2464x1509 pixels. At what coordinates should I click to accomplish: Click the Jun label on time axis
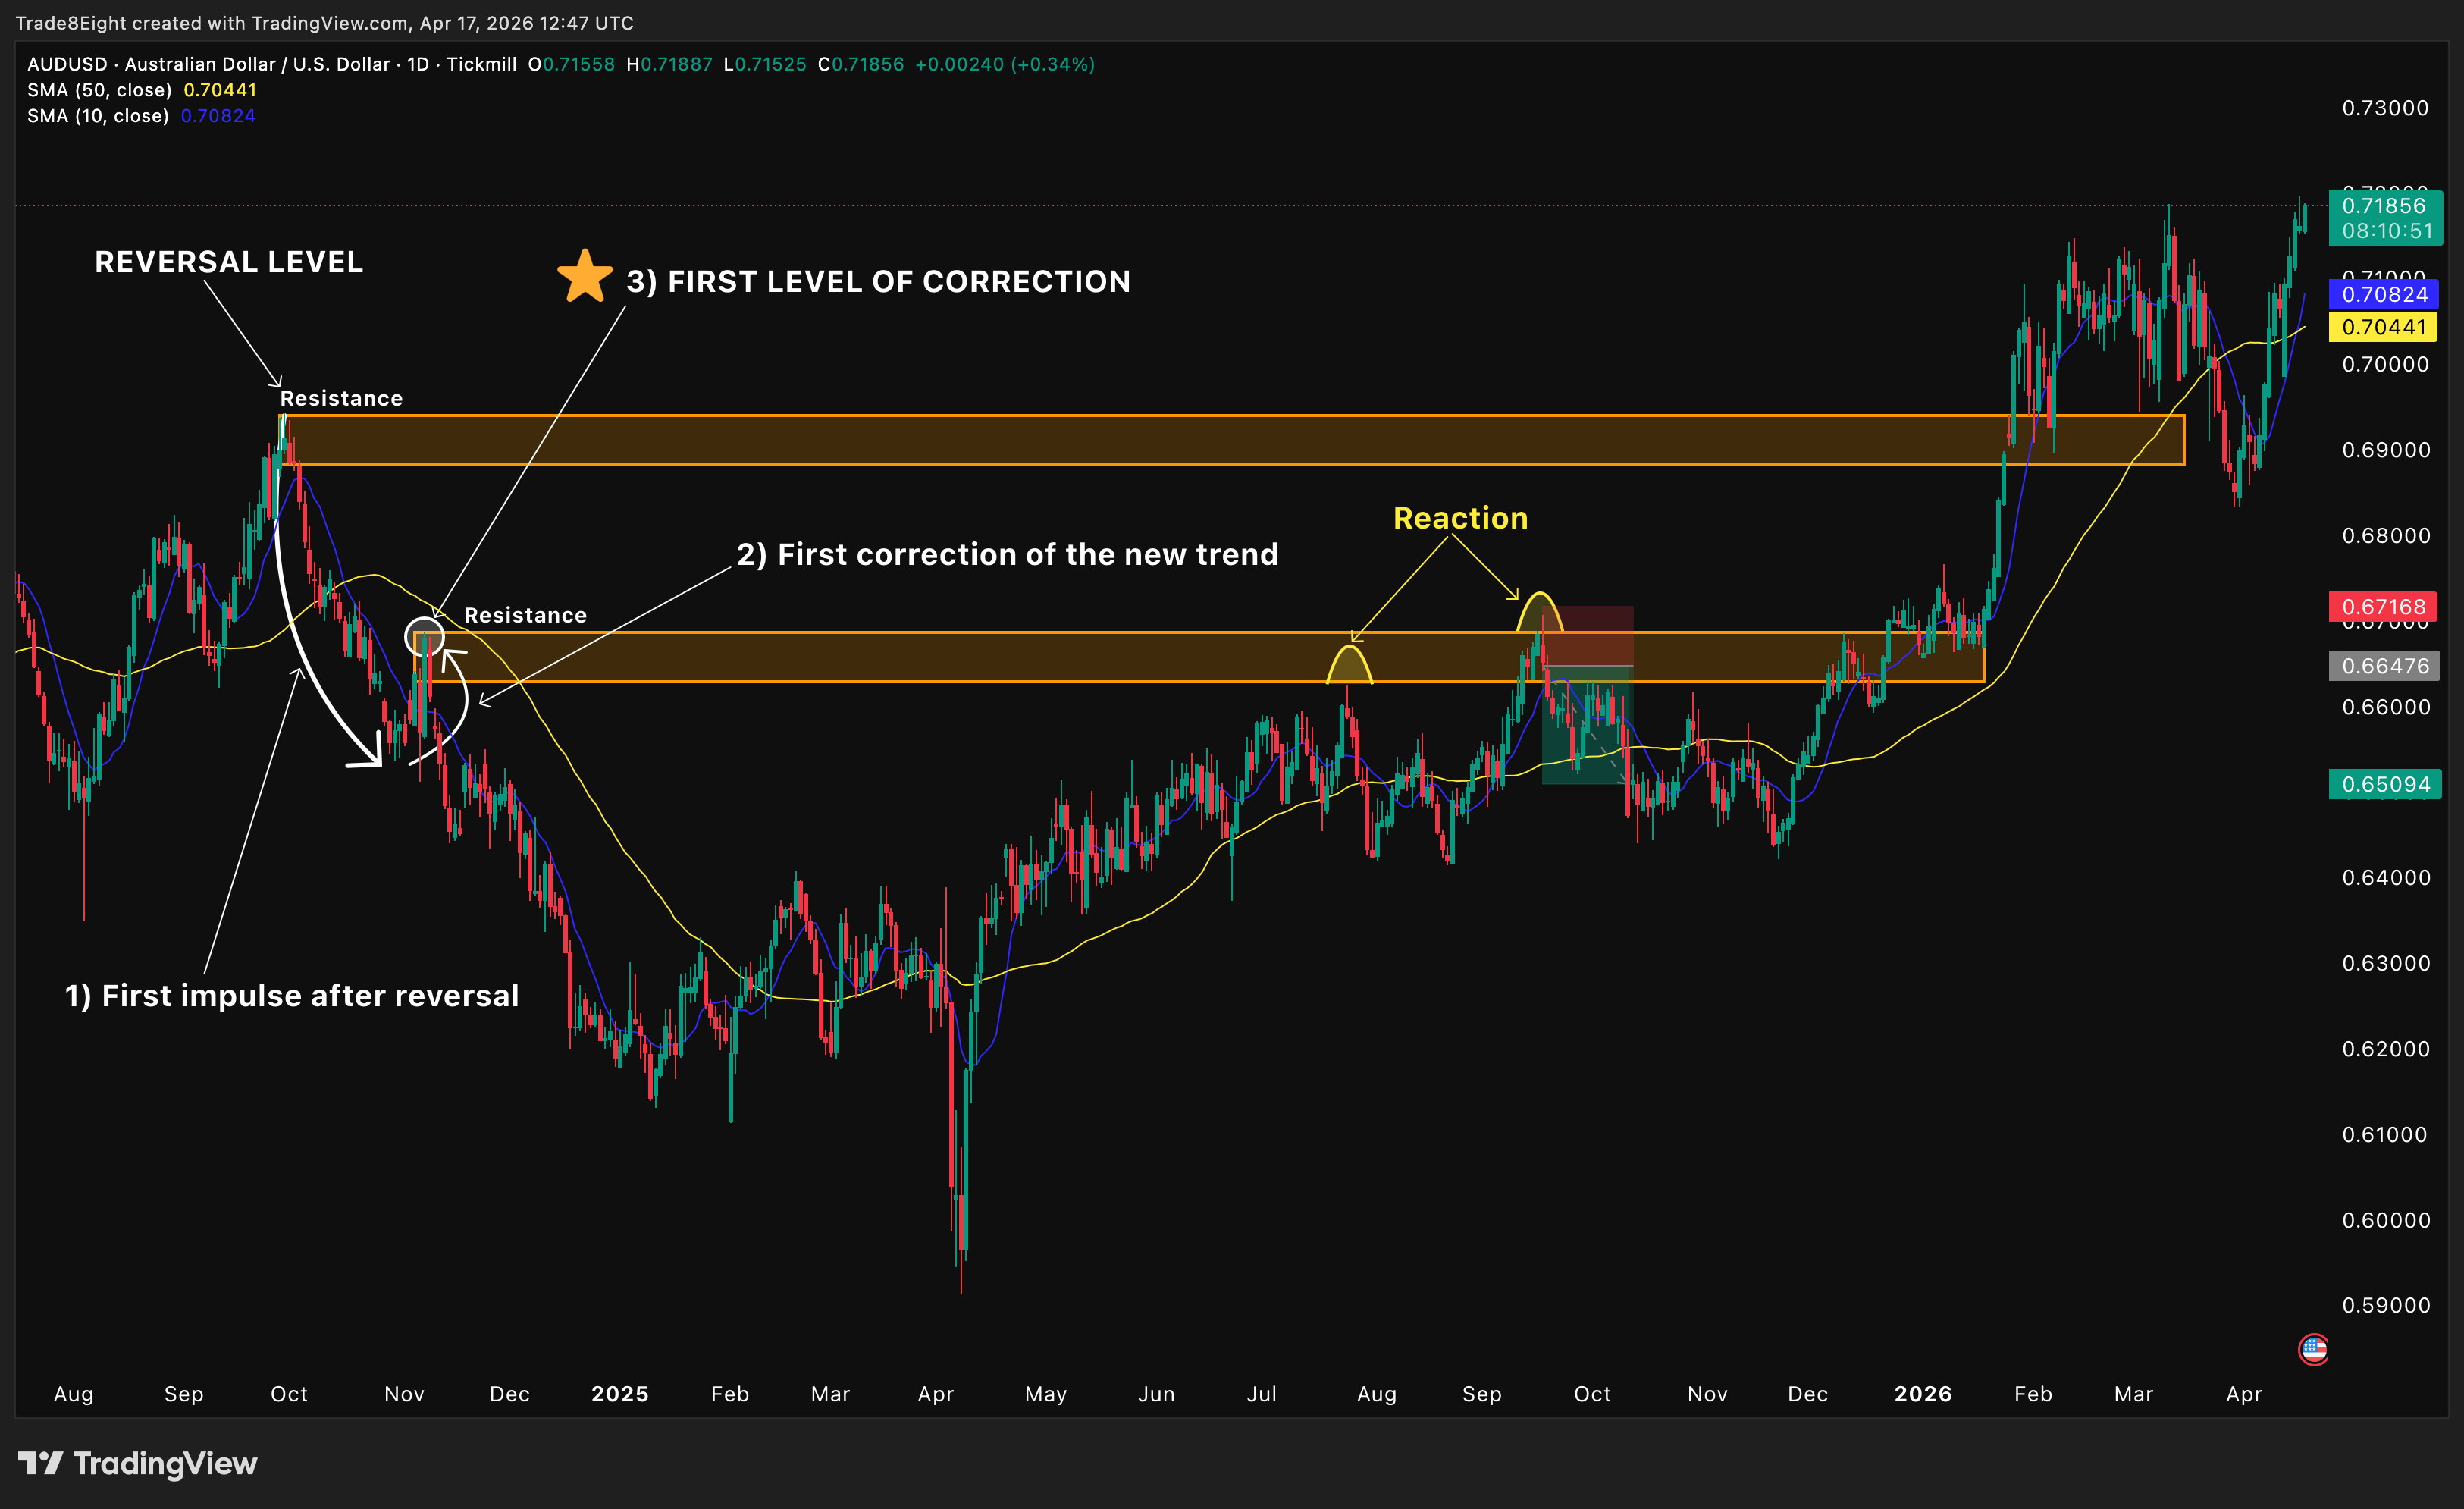(1156, 1394)
